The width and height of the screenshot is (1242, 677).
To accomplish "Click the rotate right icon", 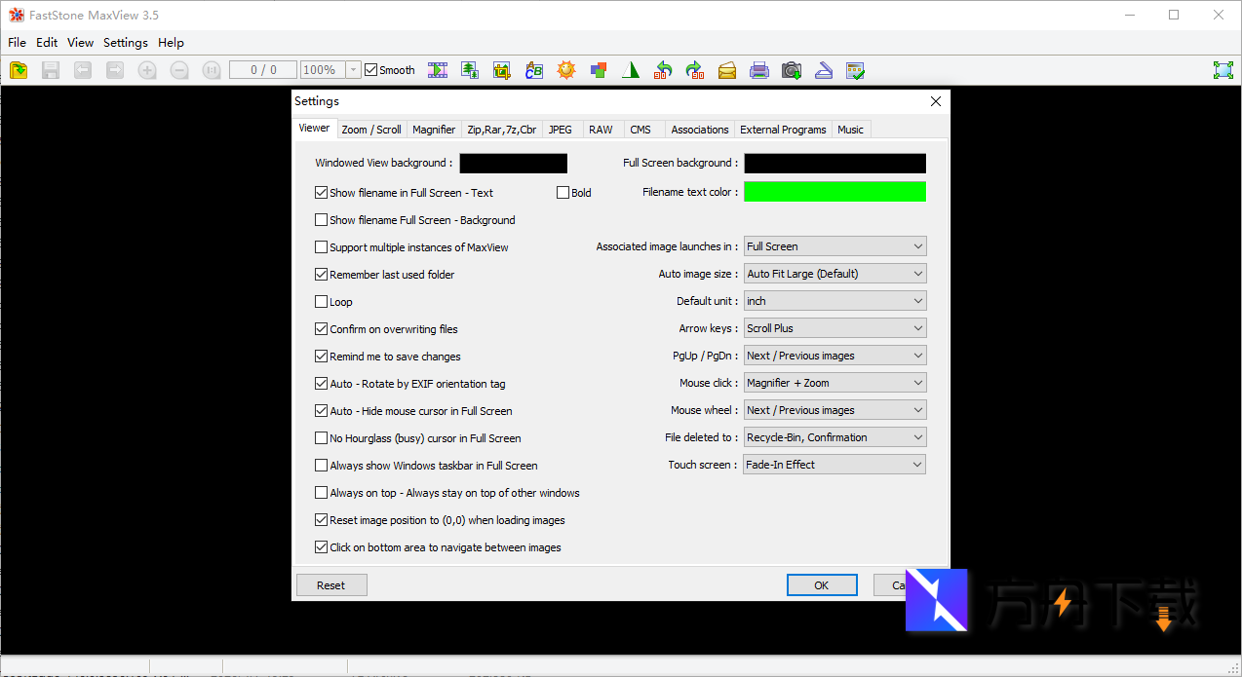I will click(x=695, y=70).
